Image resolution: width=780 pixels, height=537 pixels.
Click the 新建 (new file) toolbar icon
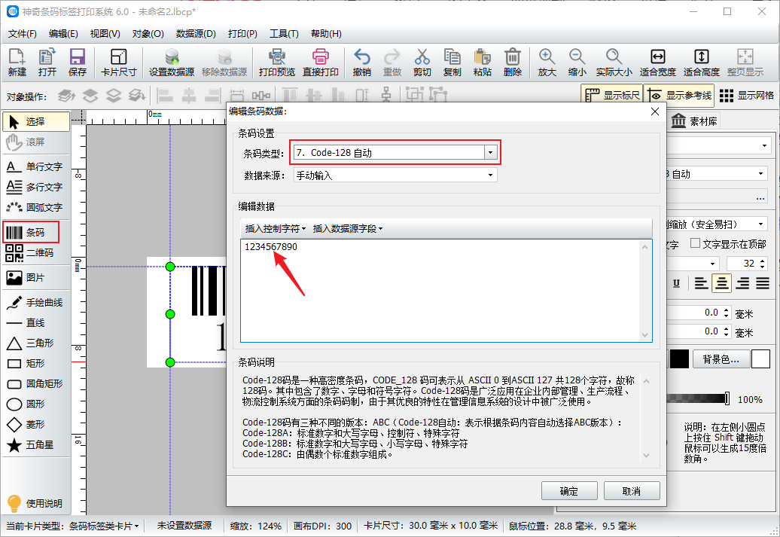(x=17, y=63)
